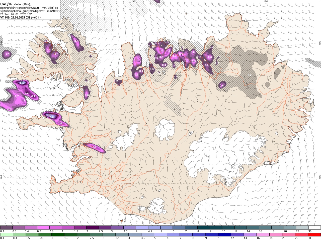Viewport: 321px width, 240px height.
Task: Click the 1.6 value below the 5.0 peak
Action: pos(60,123)
